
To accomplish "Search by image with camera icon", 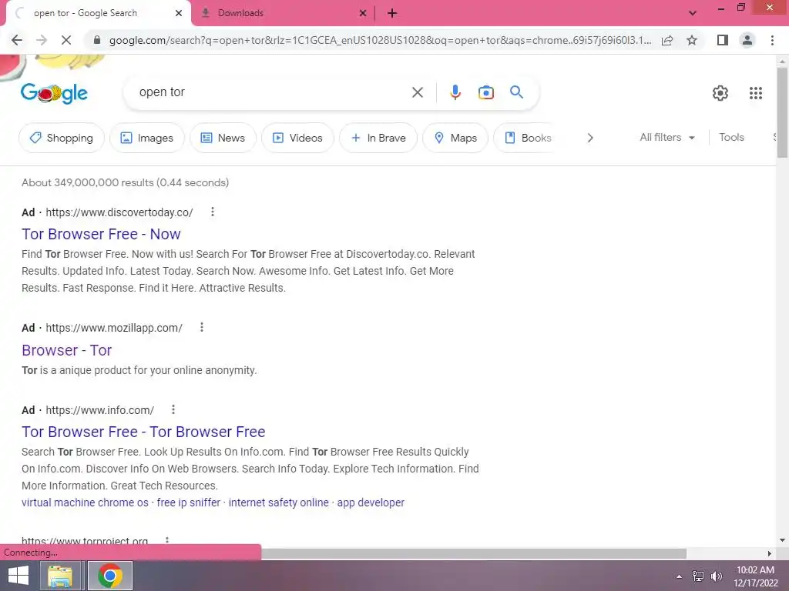I will (x=485, y=92).
